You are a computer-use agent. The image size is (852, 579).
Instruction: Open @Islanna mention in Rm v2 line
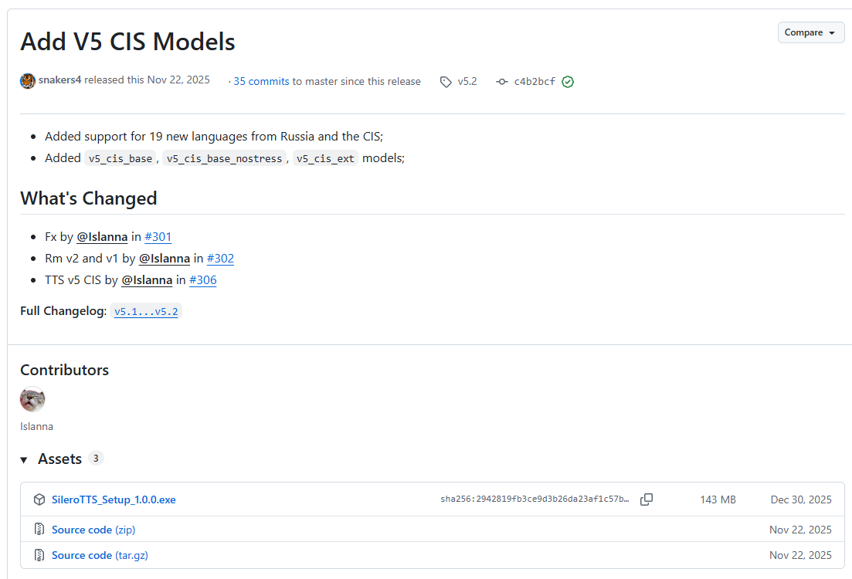pos(165,259)
